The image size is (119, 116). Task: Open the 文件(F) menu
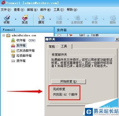[6, 10]
